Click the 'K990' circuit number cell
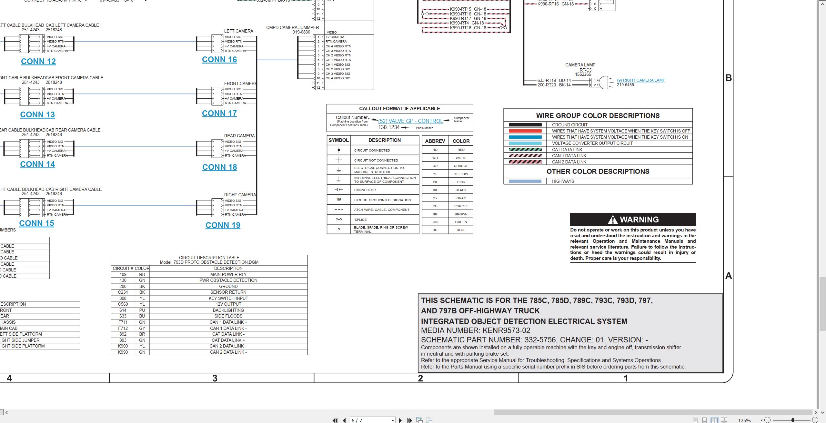The height and width of the screenshot is (423, 826). pos(123,352)
